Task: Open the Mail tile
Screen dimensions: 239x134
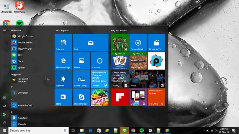Action: [91, 43]
